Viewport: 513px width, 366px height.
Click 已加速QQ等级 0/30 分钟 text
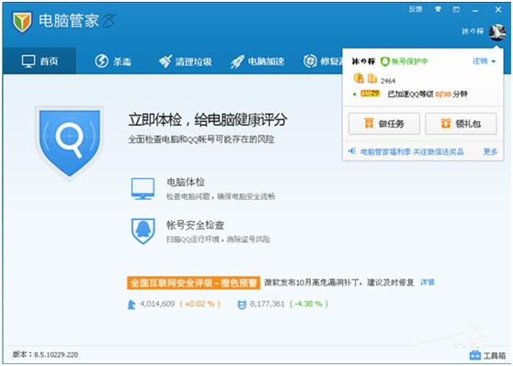427,94
